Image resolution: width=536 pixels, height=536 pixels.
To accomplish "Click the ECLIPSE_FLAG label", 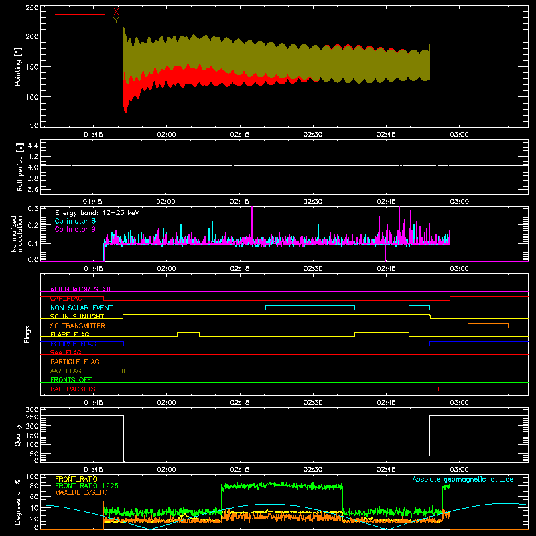I will coord(73,344).
